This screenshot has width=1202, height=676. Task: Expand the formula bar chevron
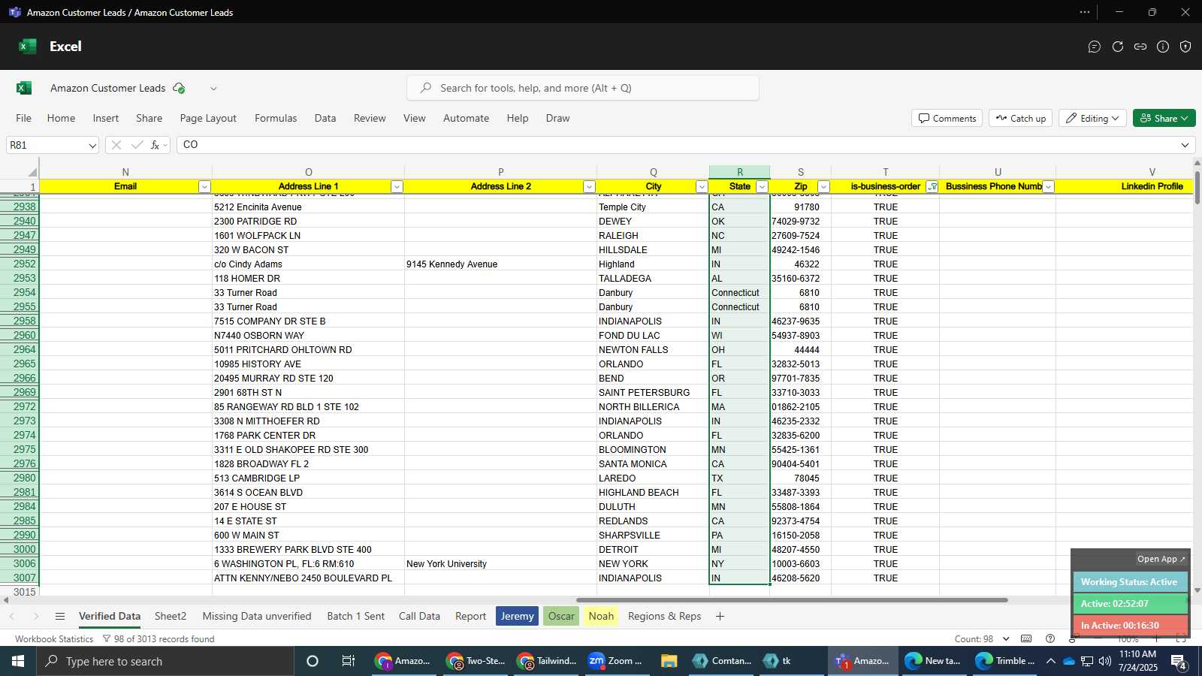pyautogui.click(x=1185, y=145)
